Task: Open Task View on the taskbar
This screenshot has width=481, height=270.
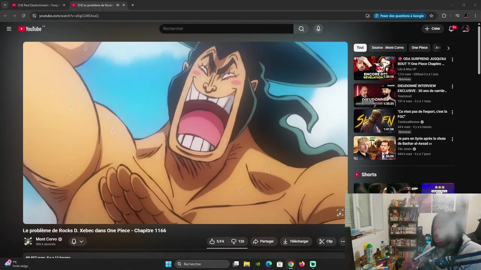Action: [236, 264]
